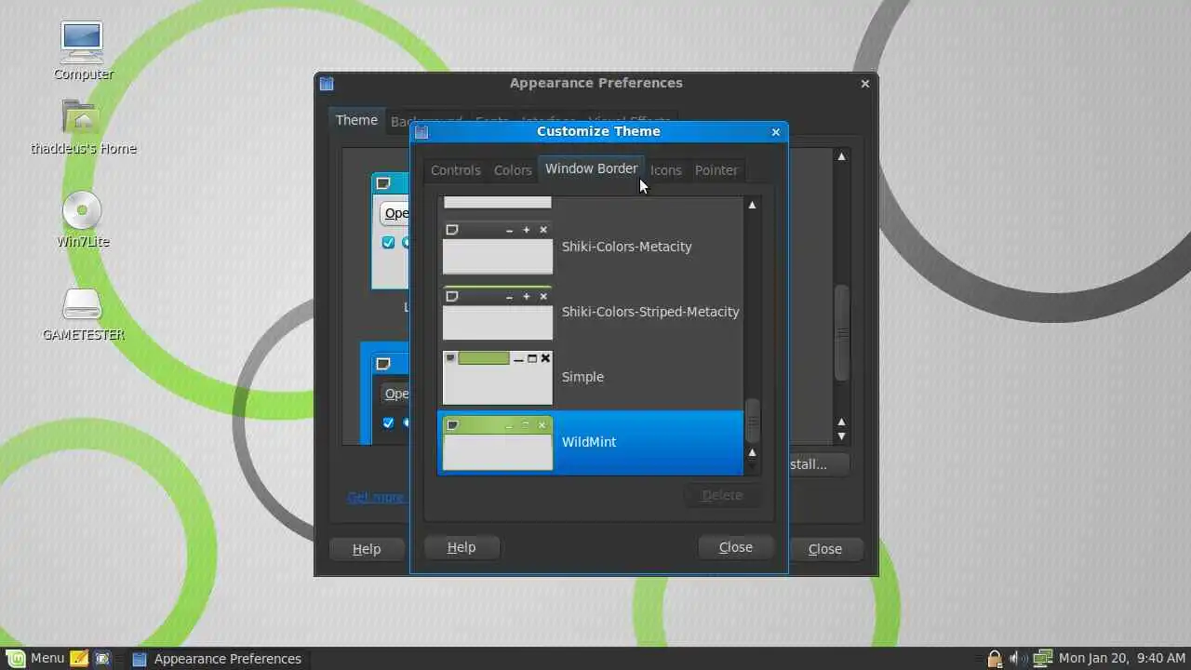1191x670 pixels.
Task: Select the Window Border tab
Action: pyautogui.click(x=591, y=168)
